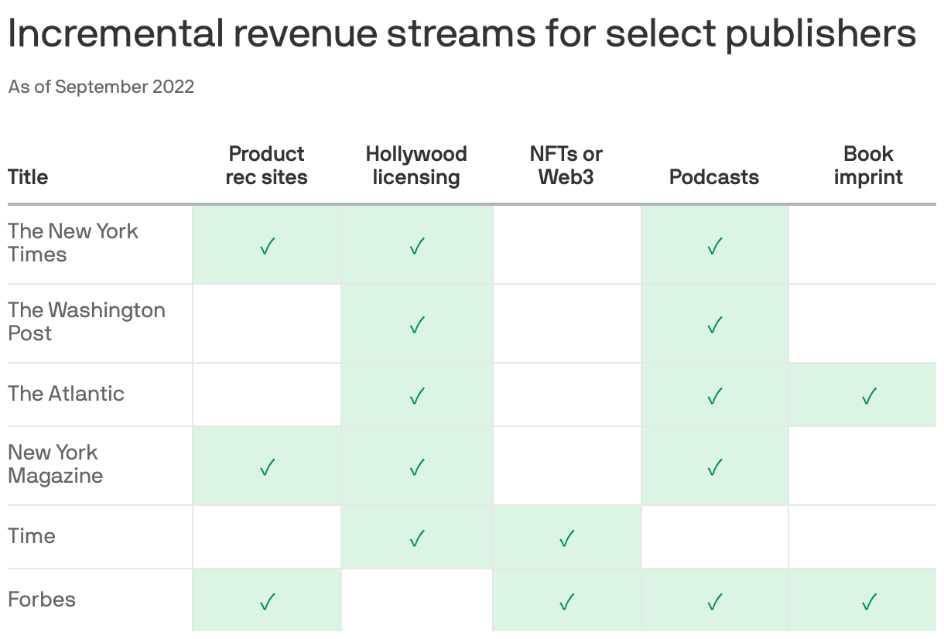Click the Book imprint column header
This screenshot has height=639, width=944.
tap(868, 166)
